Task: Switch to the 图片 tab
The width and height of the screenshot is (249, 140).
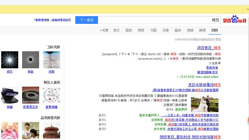Action: [153, 30]
